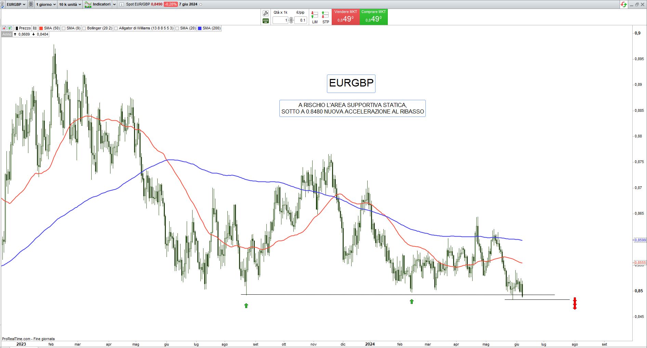Click the -0,28% change badge
The width and height of the screenshot is (647, 348).
(171, 4)
